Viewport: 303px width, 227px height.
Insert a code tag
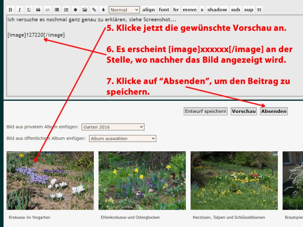click(47, 10)
